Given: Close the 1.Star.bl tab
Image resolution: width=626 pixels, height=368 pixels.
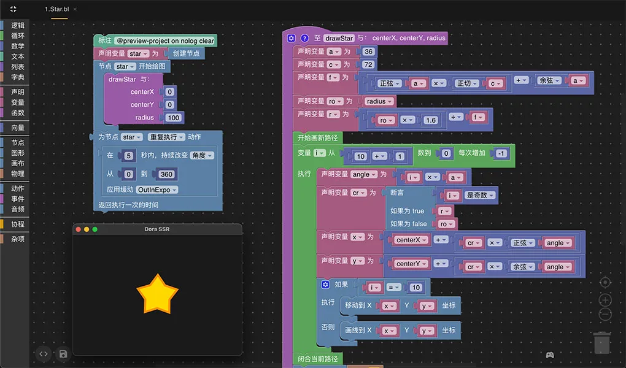Looking at the screenshot, I should [75, 9].
